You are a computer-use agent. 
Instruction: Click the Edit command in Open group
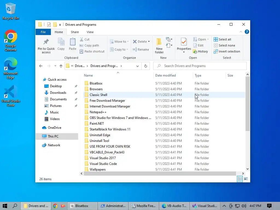click(x=199, y=45)
